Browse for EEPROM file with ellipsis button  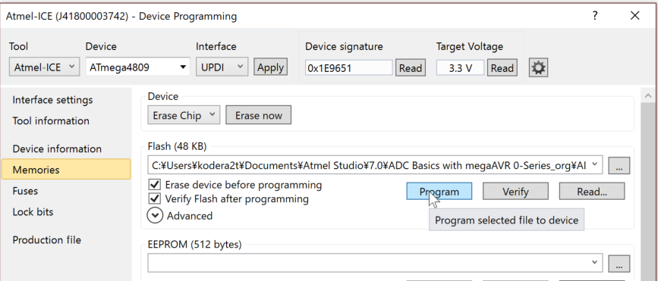619,263
